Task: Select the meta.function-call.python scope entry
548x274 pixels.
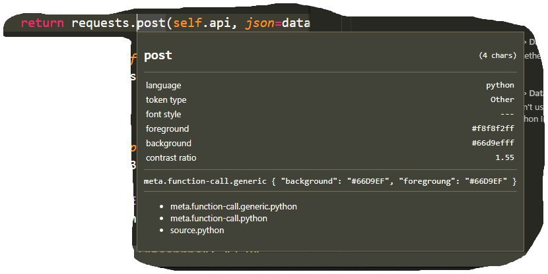Action: click(x=219, y=219)
